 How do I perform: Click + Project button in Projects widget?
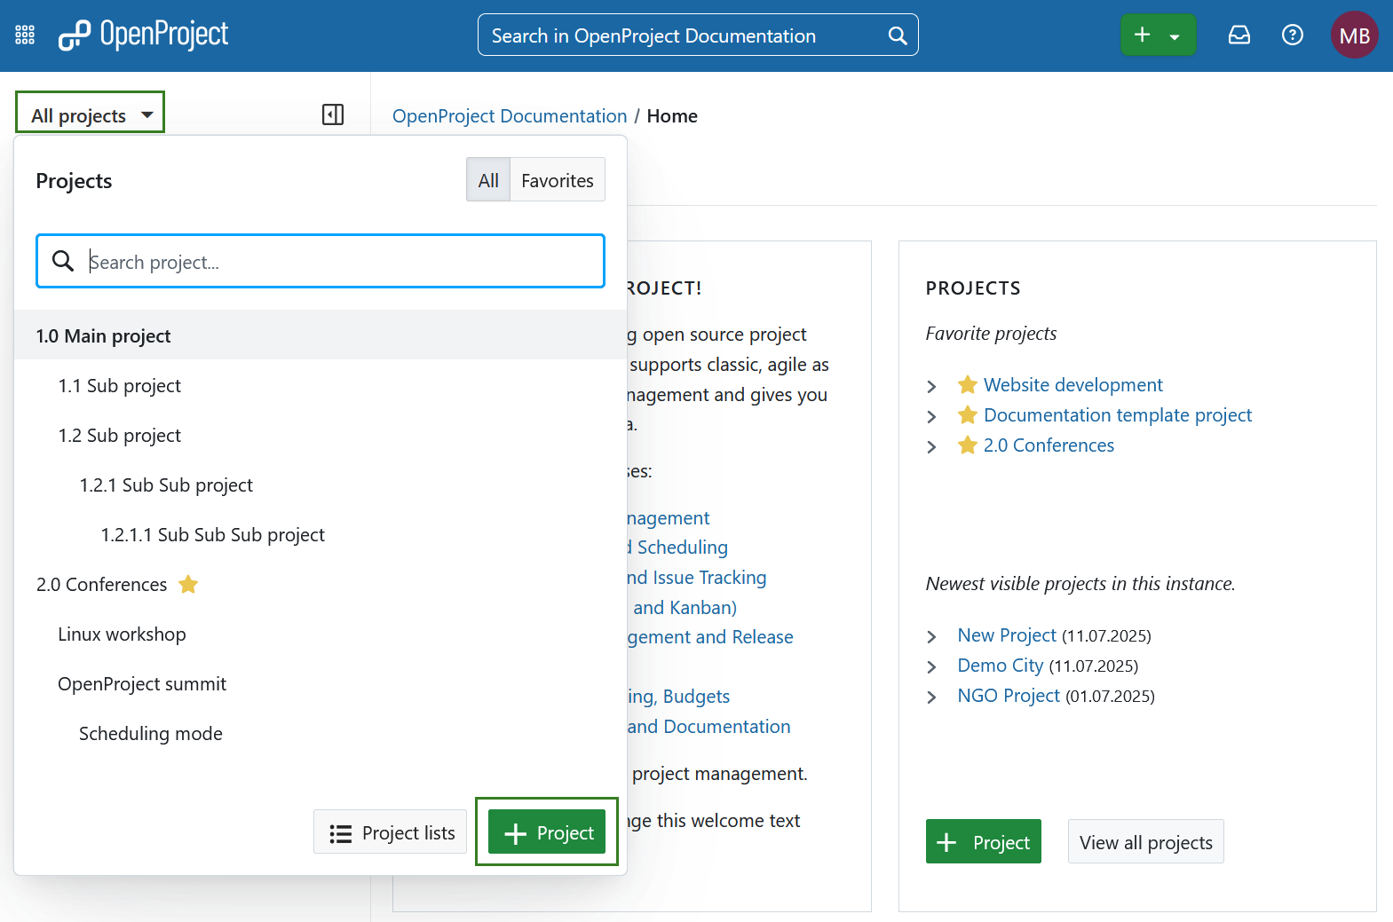click(984, 841)
